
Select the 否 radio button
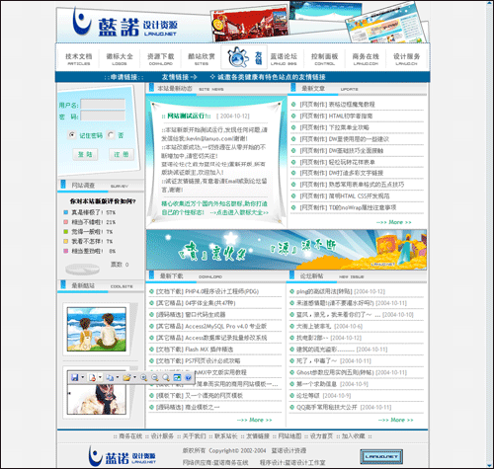pyautogui.click(x=111, y=135)
